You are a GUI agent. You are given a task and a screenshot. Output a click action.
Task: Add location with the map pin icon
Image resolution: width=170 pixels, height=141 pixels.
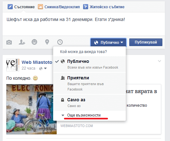coord(47,42)
